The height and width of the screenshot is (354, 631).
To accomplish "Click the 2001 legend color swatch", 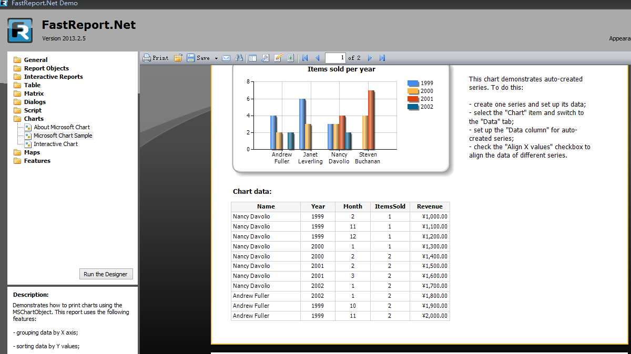I will [413, 99].
